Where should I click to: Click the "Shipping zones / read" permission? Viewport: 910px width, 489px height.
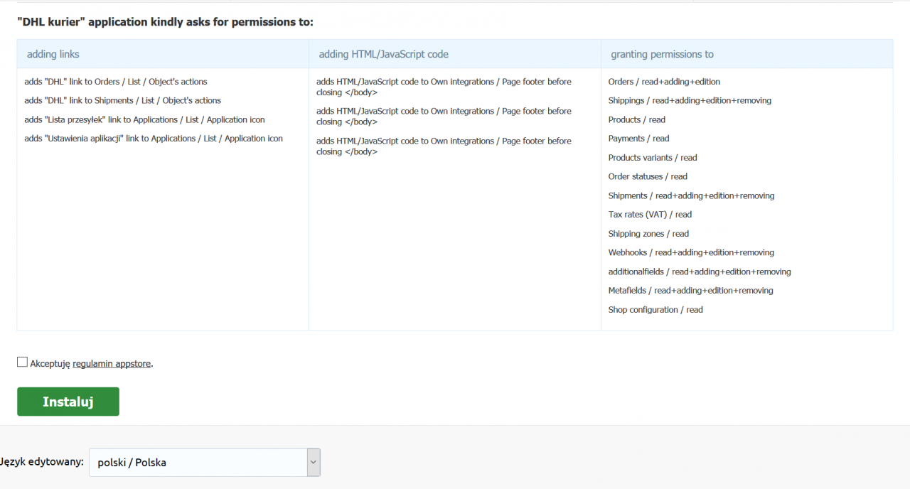tap(648, 234)
